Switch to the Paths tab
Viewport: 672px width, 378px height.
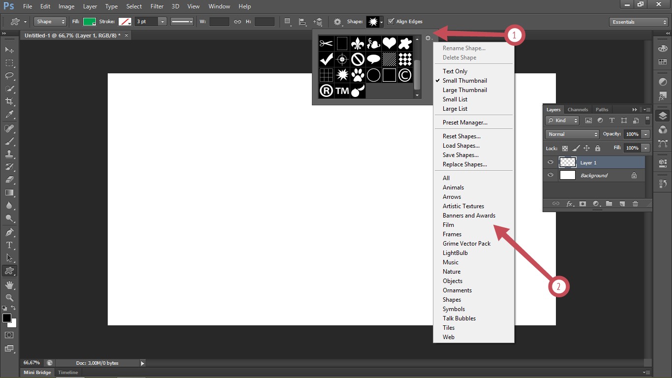[602, 110]
